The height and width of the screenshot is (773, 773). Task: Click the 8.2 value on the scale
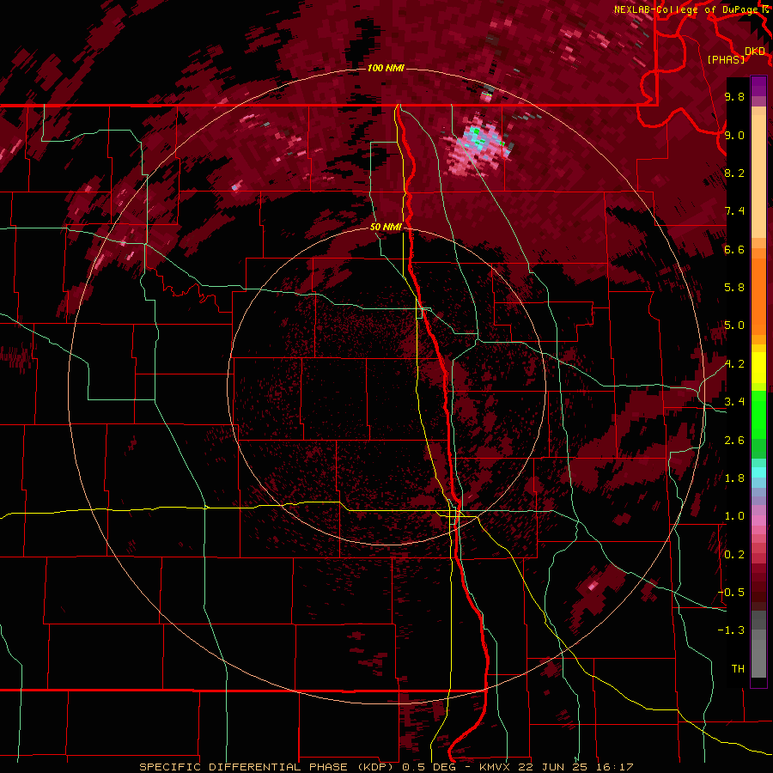click(734, 173)
